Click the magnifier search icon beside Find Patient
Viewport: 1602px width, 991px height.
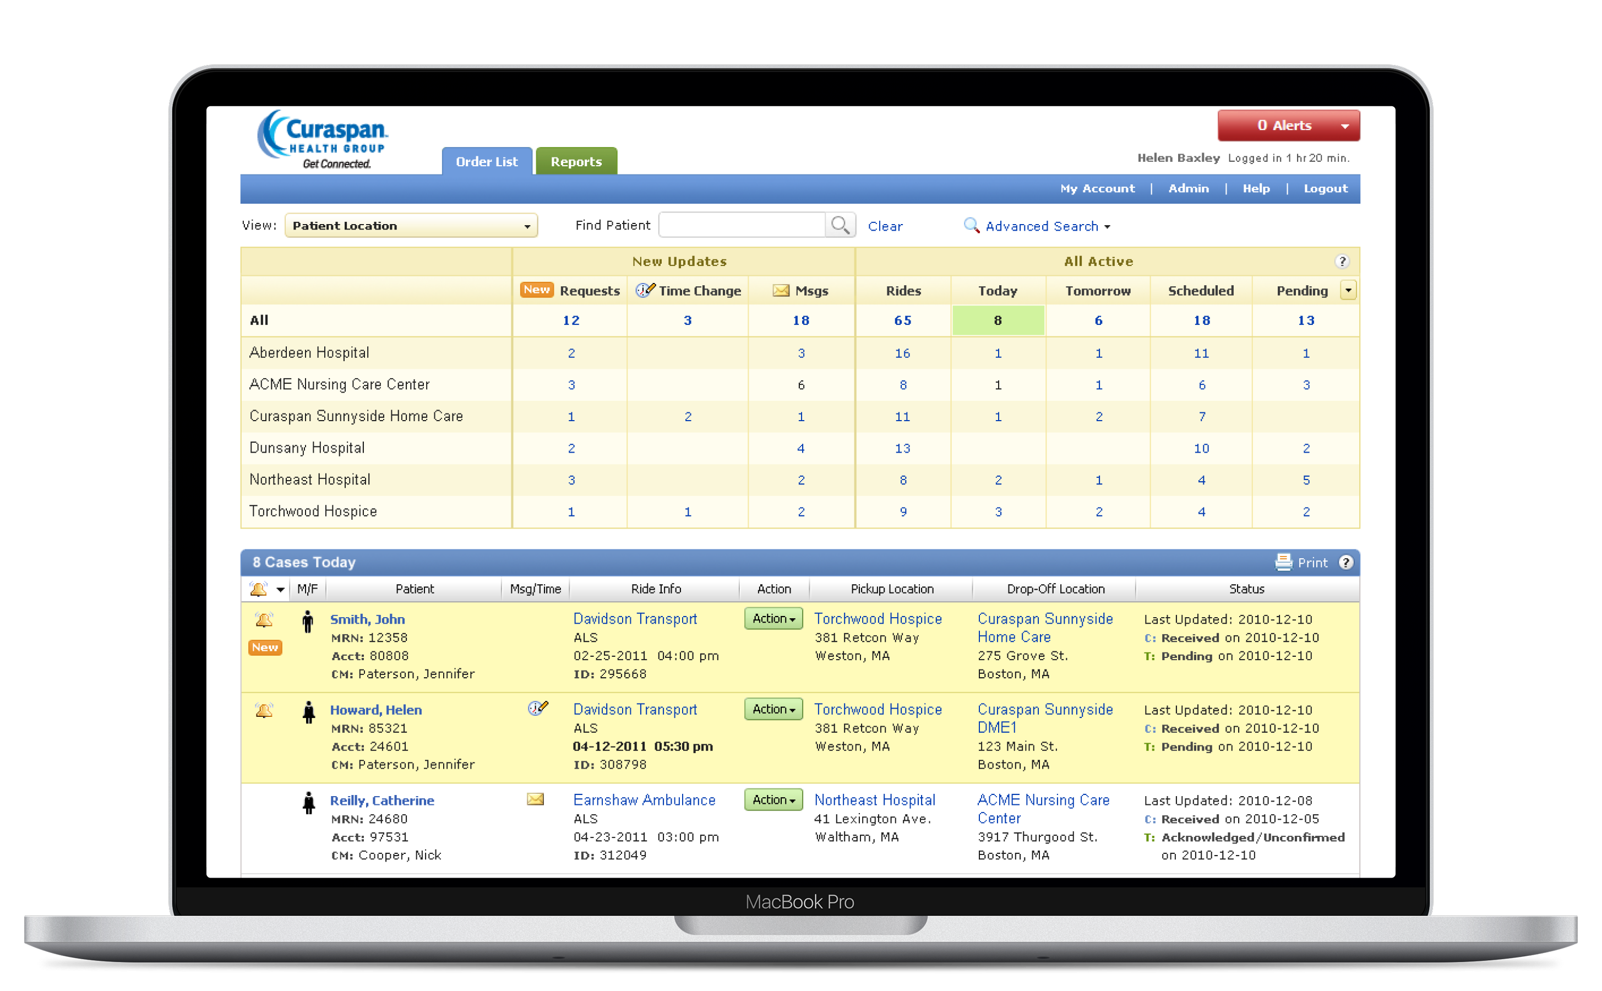[x=840, y=226]
